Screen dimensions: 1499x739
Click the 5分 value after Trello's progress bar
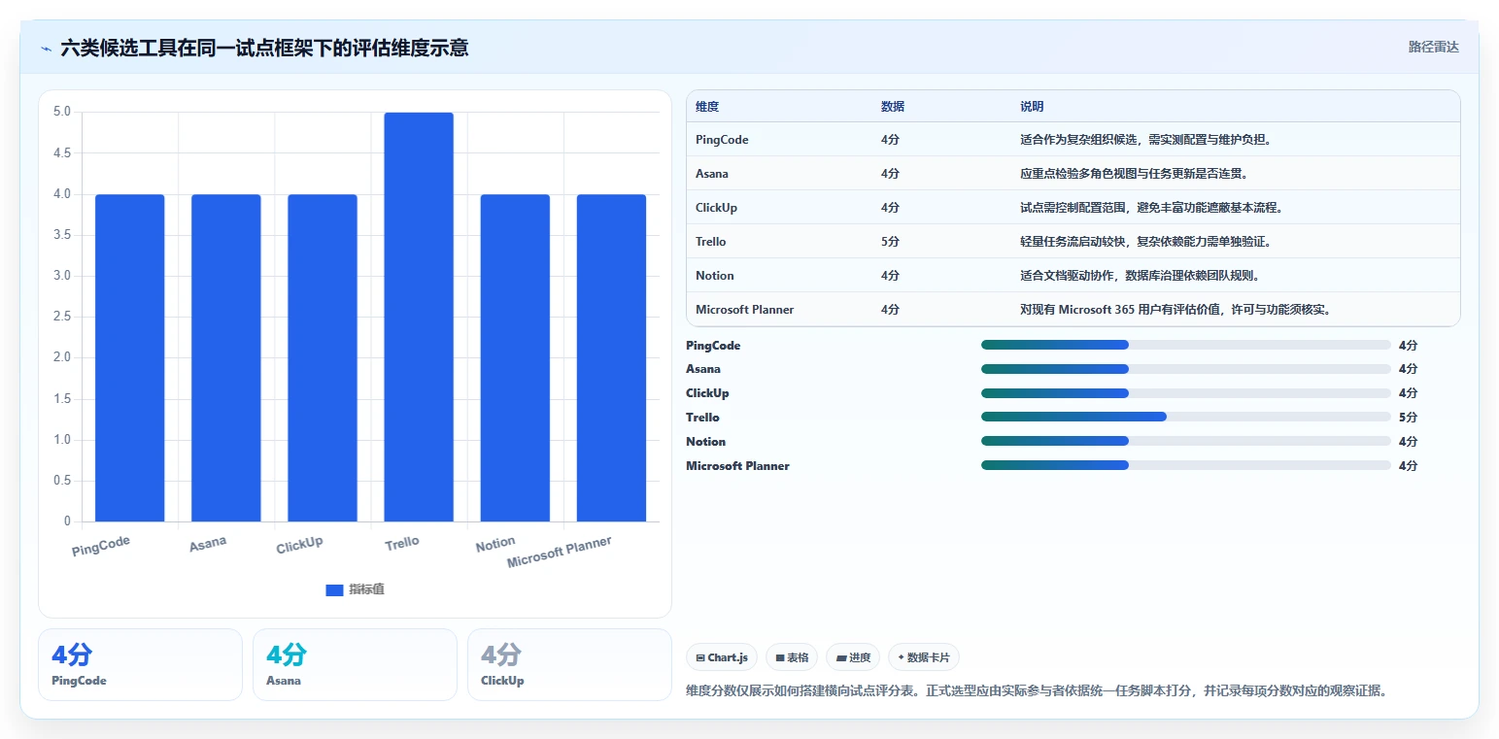click(x=1409, y=418)
